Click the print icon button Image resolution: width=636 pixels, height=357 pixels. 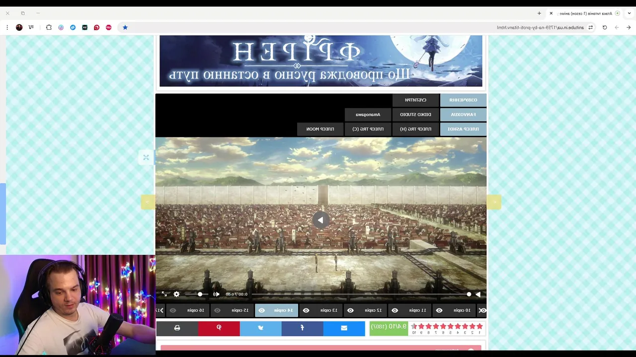[177, 328]
